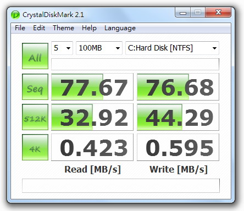This screenshot has height=211, width=244.
Task: Start the 4K random test
Action: [35, 147]
